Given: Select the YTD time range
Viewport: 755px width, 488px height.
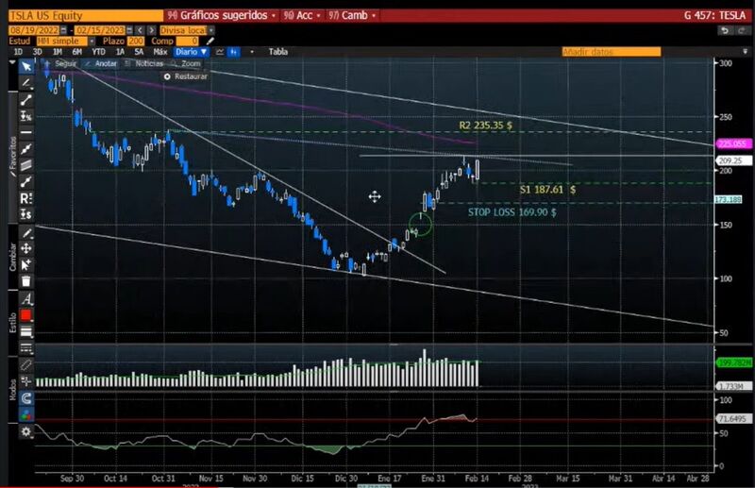Looking at the screenshot, I should (x=99, y=52).
